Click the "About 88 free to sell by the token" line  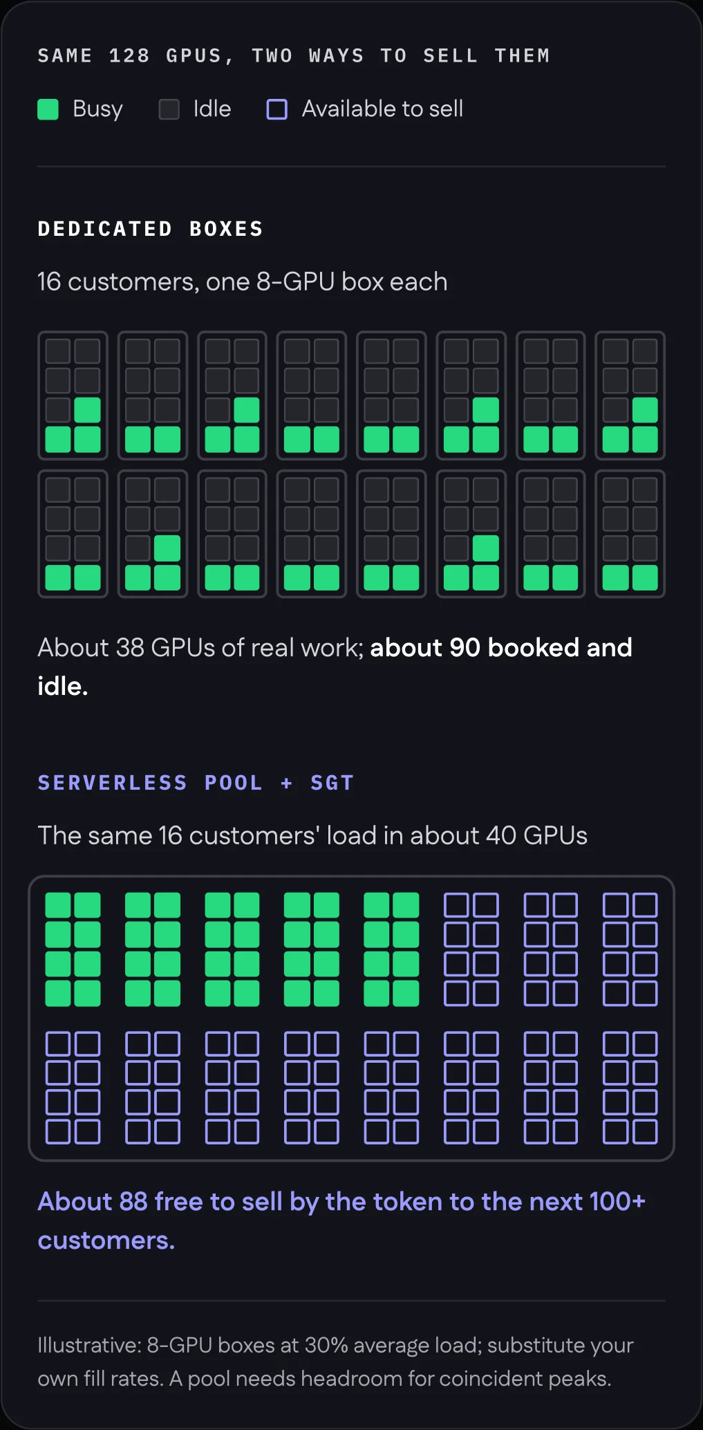[341, 1202]
